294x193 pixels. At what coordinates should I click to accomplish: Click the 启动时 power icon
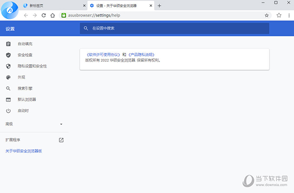point(8,111)
